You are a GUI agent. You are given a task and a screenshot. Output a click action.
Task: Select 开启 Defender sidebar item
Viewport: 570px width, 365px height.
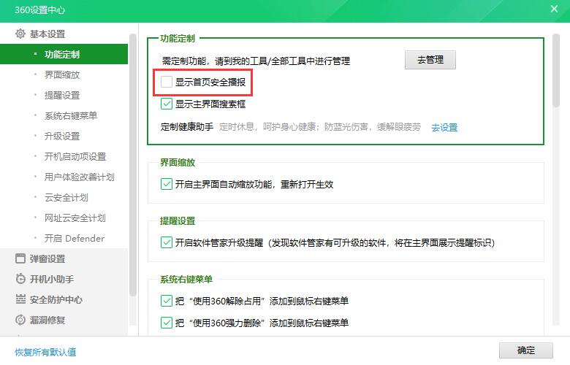click(x=75, y=238)
